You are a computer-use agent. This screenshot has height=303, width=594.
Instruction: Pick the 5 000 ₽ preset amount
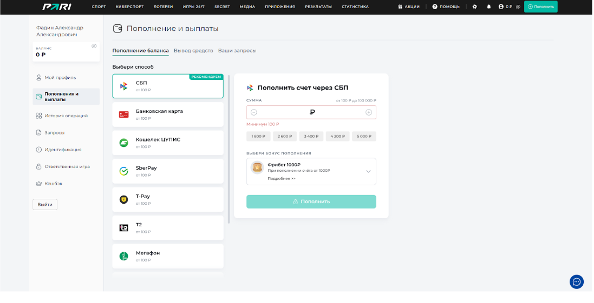tap(364, 137)
